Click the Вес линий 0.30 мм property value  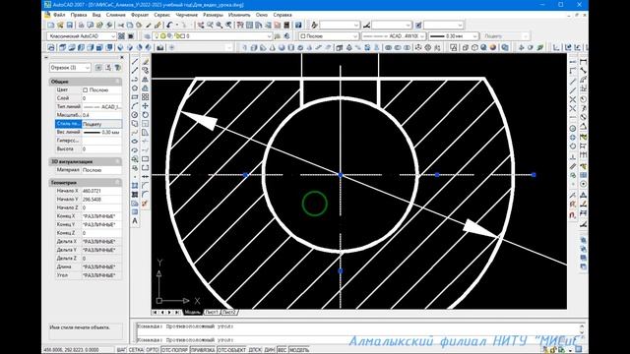[x=101, y=132]
